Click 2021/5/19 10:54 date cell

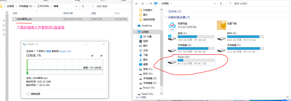pyautogui.click(x=72, y=19)
